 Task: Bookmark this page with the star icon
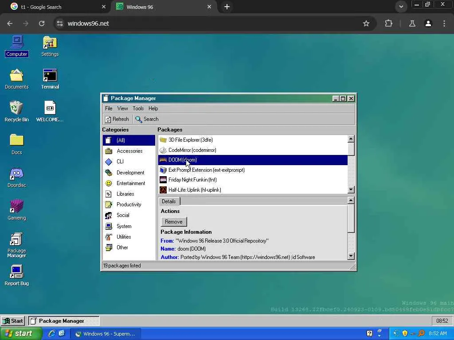[x=366, y=23]
